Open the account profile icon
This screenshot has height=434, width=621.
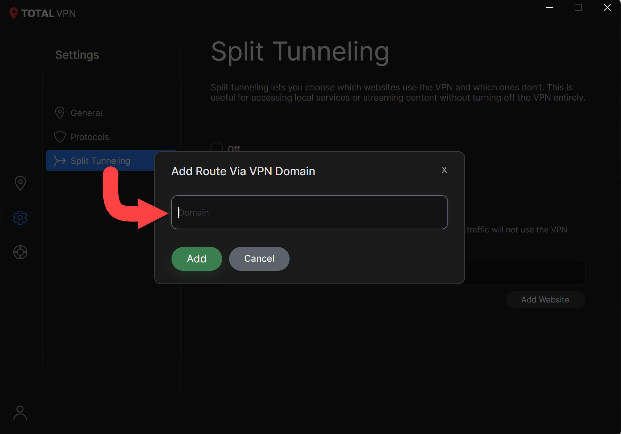[x=20, y=413]
